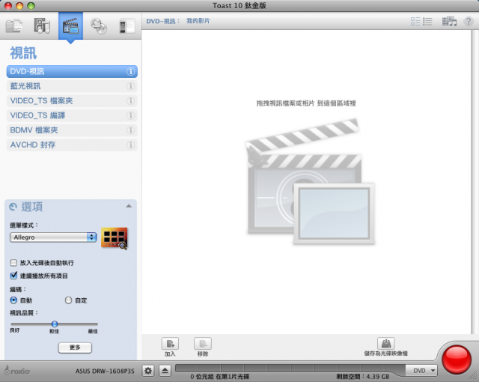Click the 加入 add files icon

[x=170, y=344]
